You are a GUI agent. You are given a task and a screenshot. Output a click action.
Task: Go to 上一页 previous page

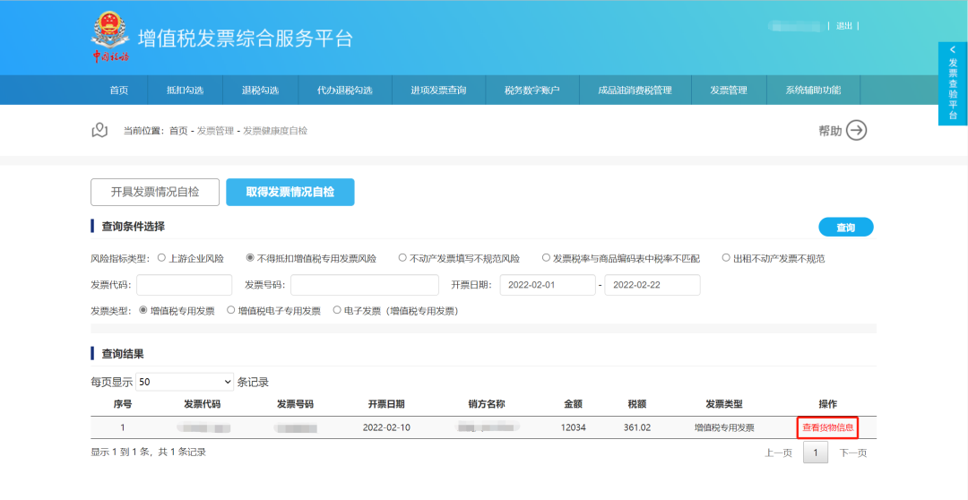[779, 453]
